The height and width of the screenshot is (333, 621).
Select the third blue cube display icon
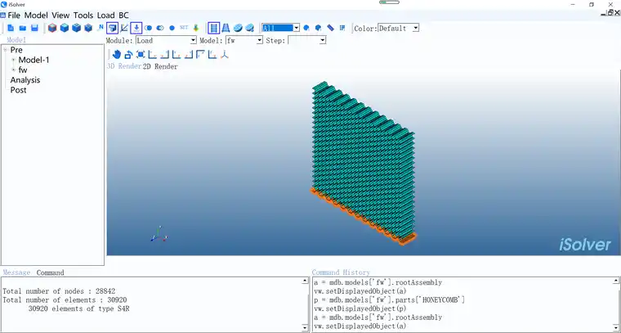tap(76, 28)
